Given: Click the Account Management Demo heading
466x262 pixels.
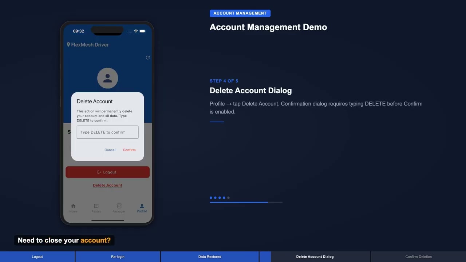Looking at the screenshot, I should coord(268,27).
